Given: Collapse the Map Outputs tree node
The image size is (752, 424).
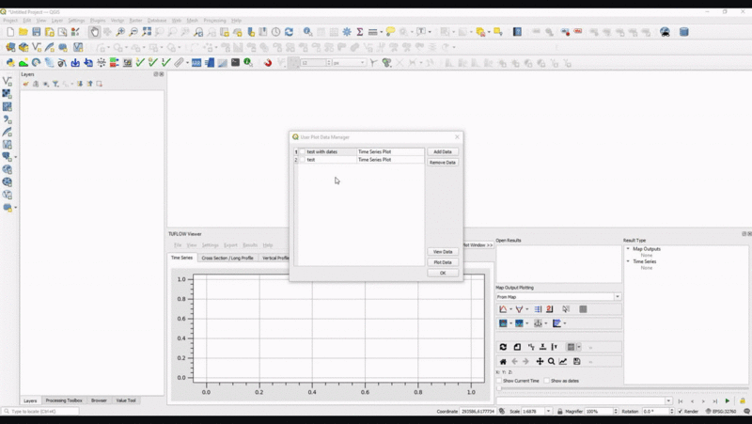Looking at the screenshot, I should (629, 249).
